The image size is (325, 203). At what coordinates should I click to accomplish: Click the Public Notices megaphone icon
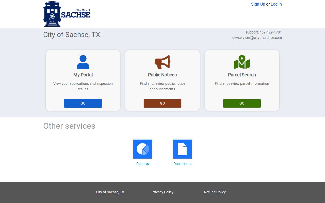click(162, 62)
